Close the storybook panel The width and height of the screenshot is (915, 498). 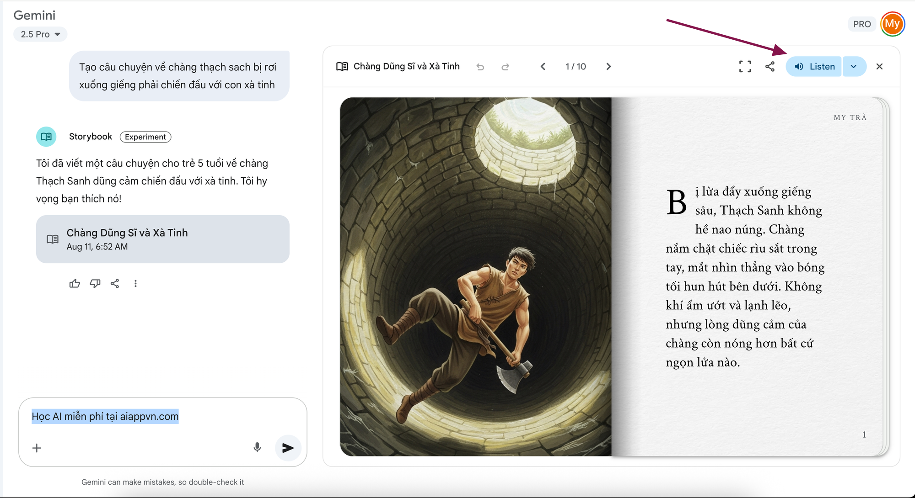coord(879,67)
